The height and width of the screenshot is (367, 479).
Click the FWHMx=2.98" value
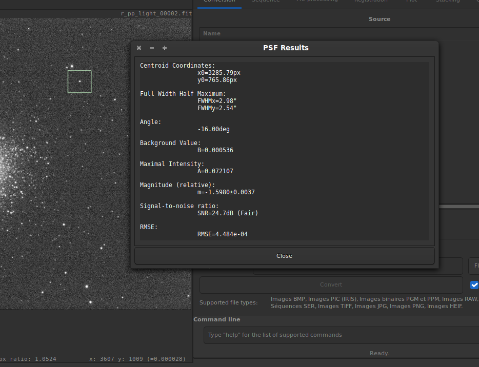217,101
